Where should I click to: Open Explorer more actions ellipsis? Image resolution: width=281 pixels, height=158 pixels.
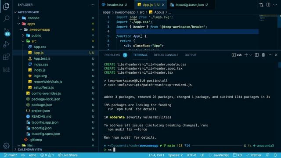pos(92,5)
